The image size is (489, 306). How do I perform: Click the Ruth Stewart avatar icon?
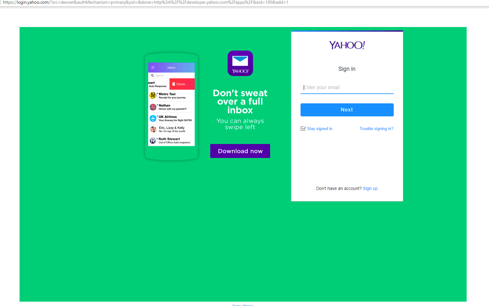[153, 141]
